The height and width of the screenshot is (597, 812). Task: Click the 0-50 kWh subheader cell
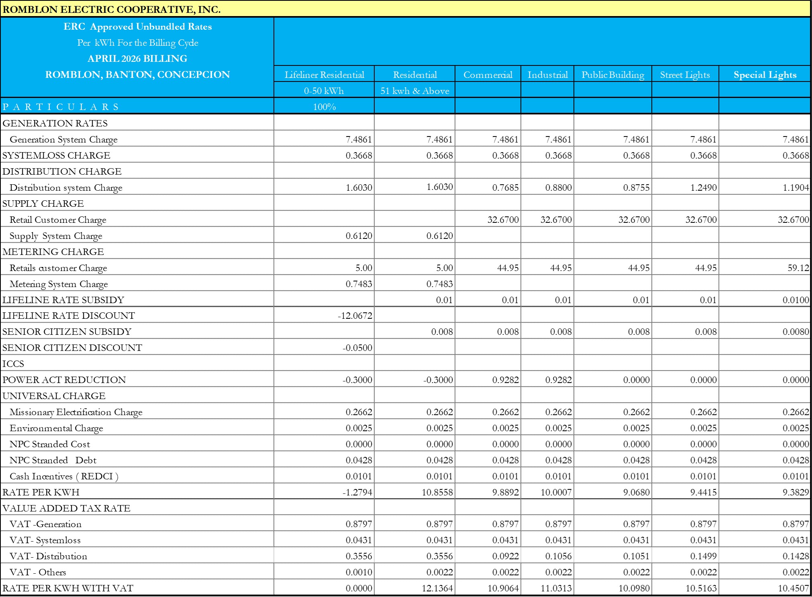coord(324,91)
